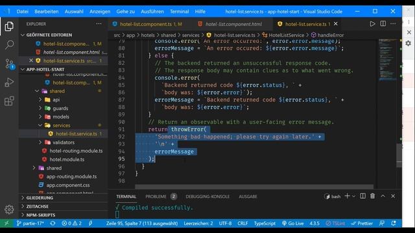Viewport: 415px width, 233px height.
Task: Switch to DEBUGGING-KONSOLE panel tab
Action: click(x=207, y=197)
